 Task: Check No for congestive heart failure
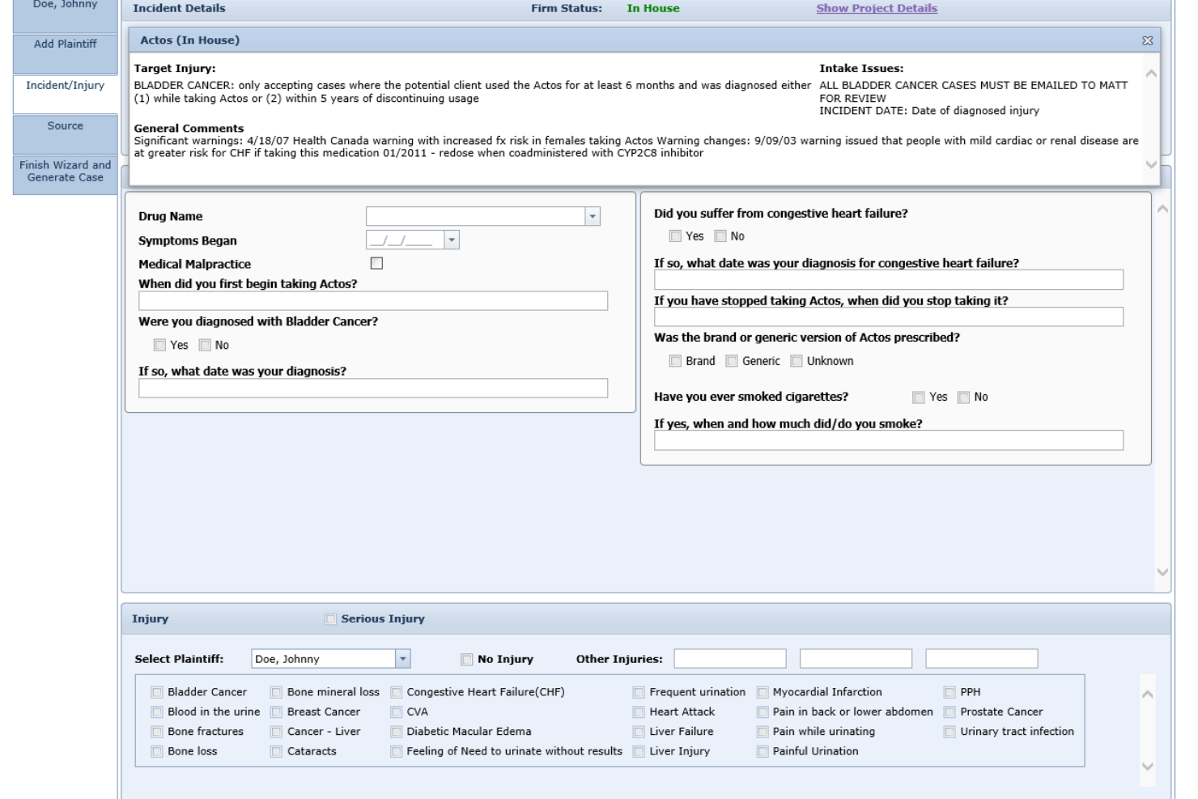tap(720, 236)
